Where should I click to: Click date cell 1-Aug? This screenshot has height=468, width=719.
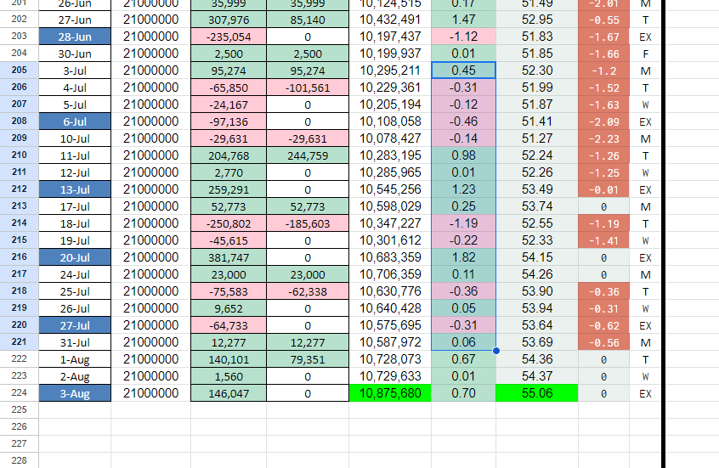(x=75, y=359)
